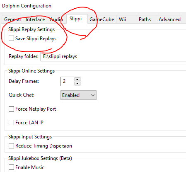The image size is (186, 172).
Task: Click the Dolphin Configuration window title
Action: coord(27,6)
